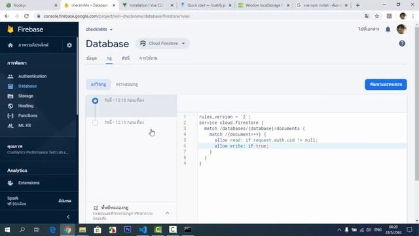Viewport: 419px width, 236px height.
Task: Click blue publish button
Action: [386, 85]
